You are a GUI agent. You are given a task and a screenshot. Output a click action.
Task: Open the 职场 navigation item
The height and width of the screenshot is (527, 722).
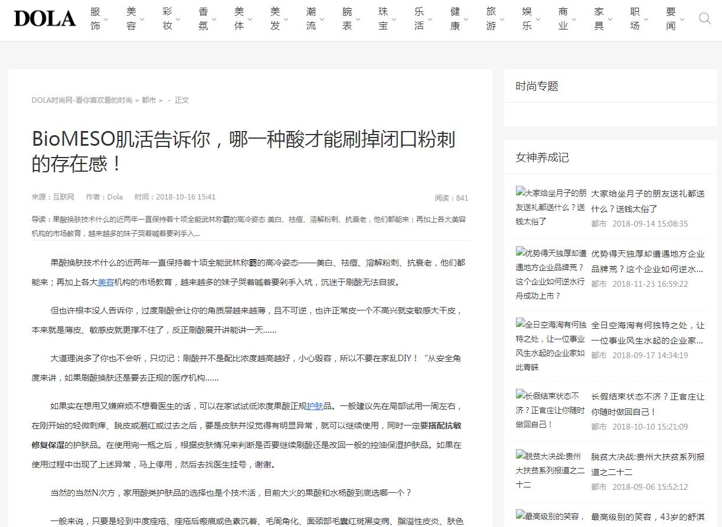(635, 18)
